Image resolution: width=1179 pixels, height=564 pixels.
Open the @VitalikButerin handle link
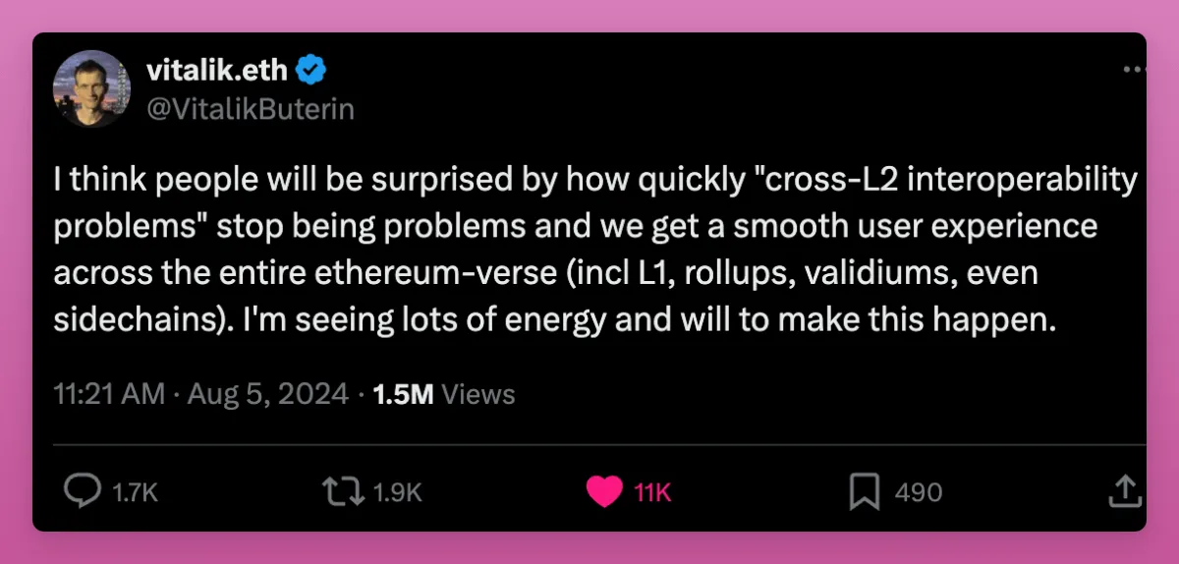coord(250,109)
